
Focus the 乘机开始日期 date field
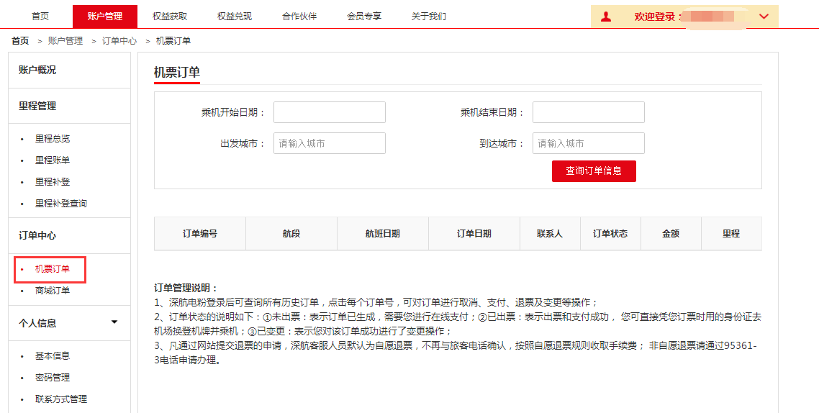click(329, 112)
